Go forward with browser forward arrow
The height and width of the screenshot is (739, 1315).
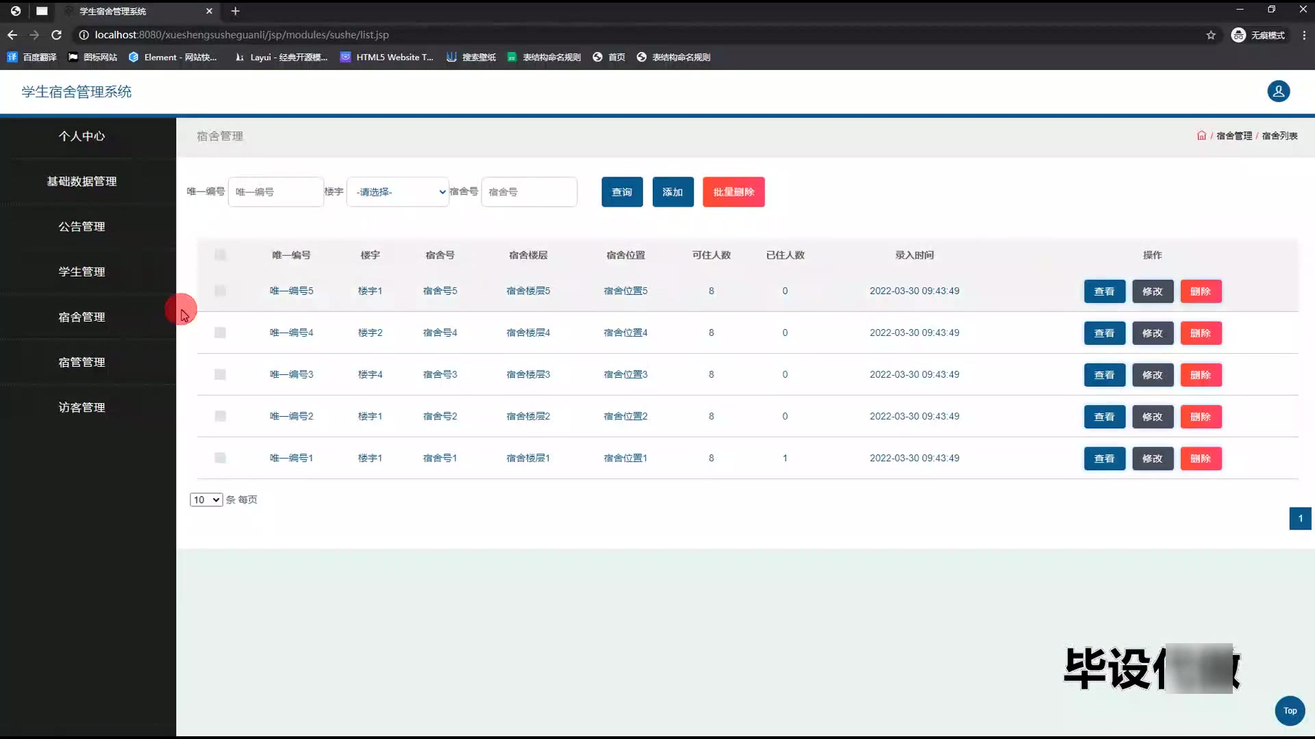pos(34,35)
